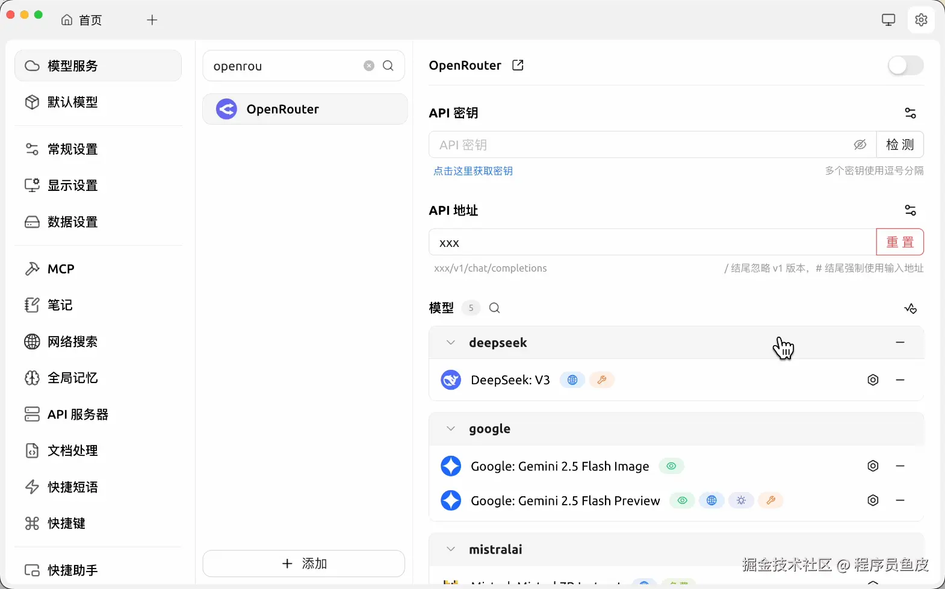This screenshot has height=589, width=945.
Task: Click the model health check icon
Action: point(910,308)
